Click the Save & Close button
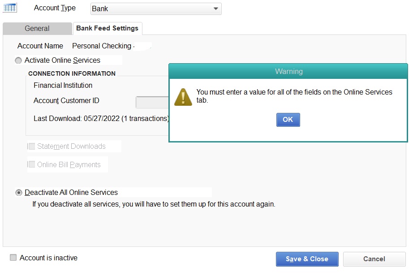The width and height of the screenshot is (413, 276). 307,259
